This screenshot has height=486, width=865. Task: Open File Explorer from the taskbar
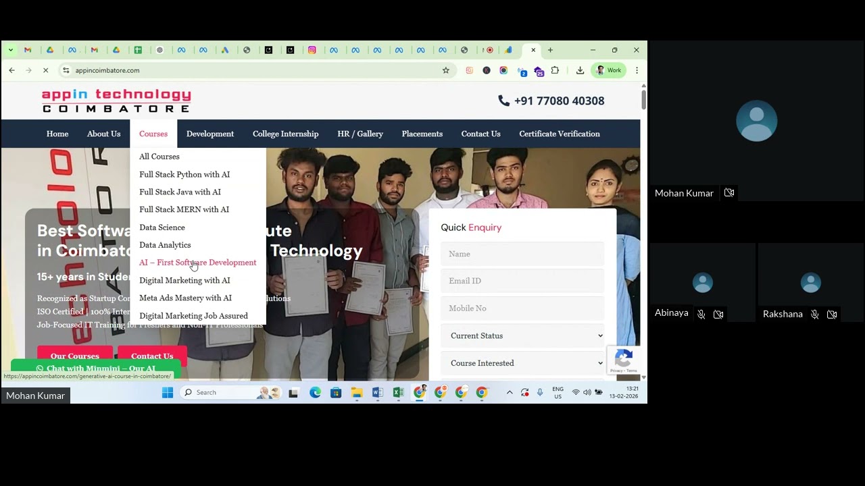pos(357,392)
